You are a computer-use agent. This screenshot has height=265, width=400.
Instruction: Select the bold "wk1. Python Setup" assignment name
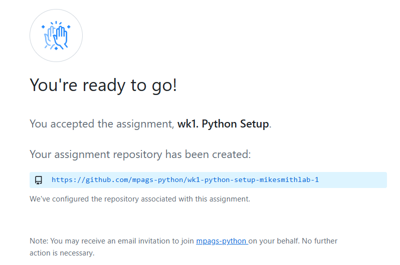[x=223, y=124]
